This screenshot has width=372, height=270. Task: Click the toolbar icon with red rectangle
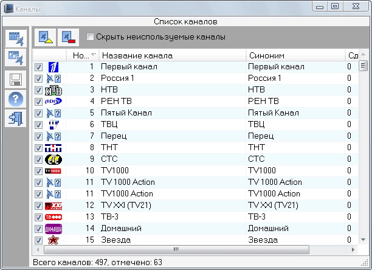[68, 37]
